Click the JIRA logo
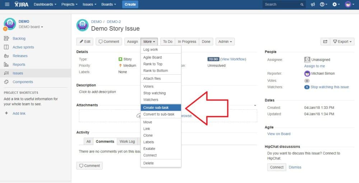 click(22, 4)
